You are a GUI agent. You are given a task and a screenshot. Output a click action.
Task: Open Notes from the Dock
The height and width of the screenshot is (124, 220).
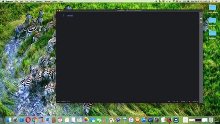pyautogui.click(x=67, y=120)
